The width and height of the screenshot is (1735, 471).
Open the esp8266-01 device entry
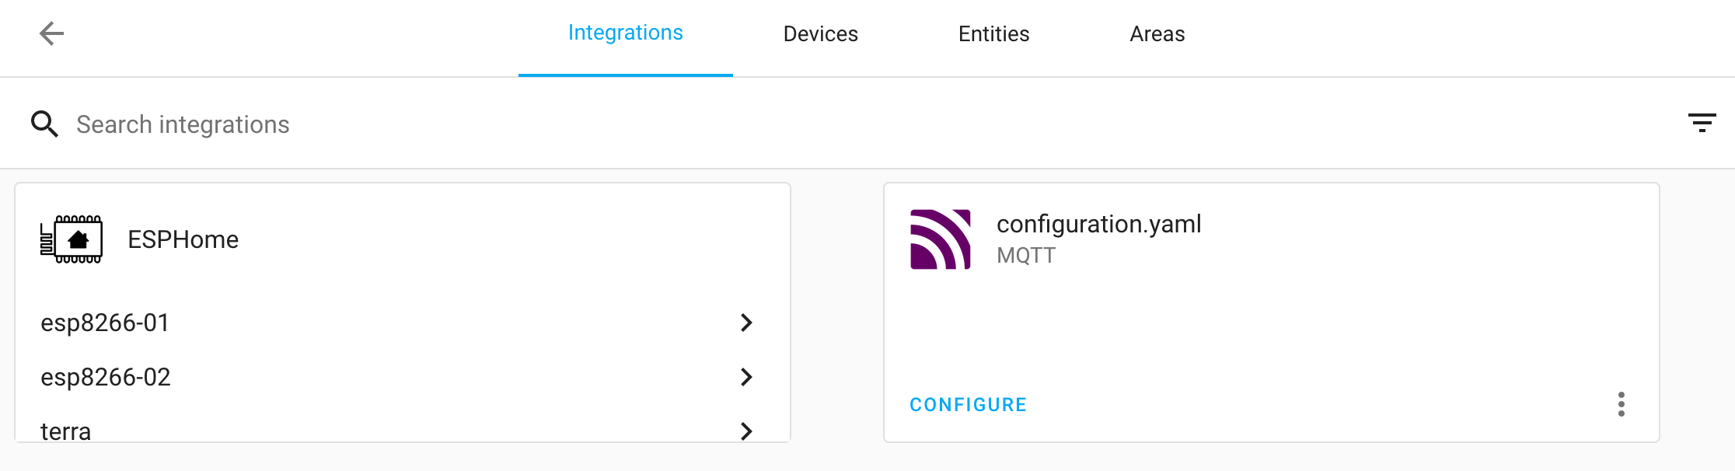[105, 323]
